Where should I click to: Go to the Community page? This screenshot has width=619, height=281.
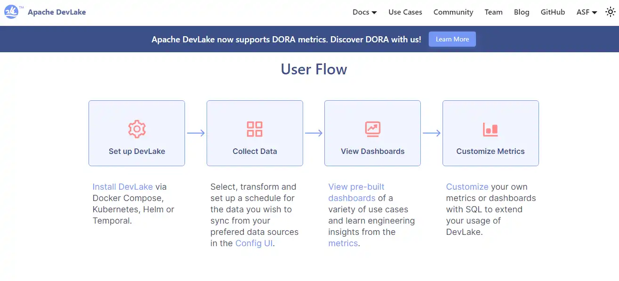(453, 12)
